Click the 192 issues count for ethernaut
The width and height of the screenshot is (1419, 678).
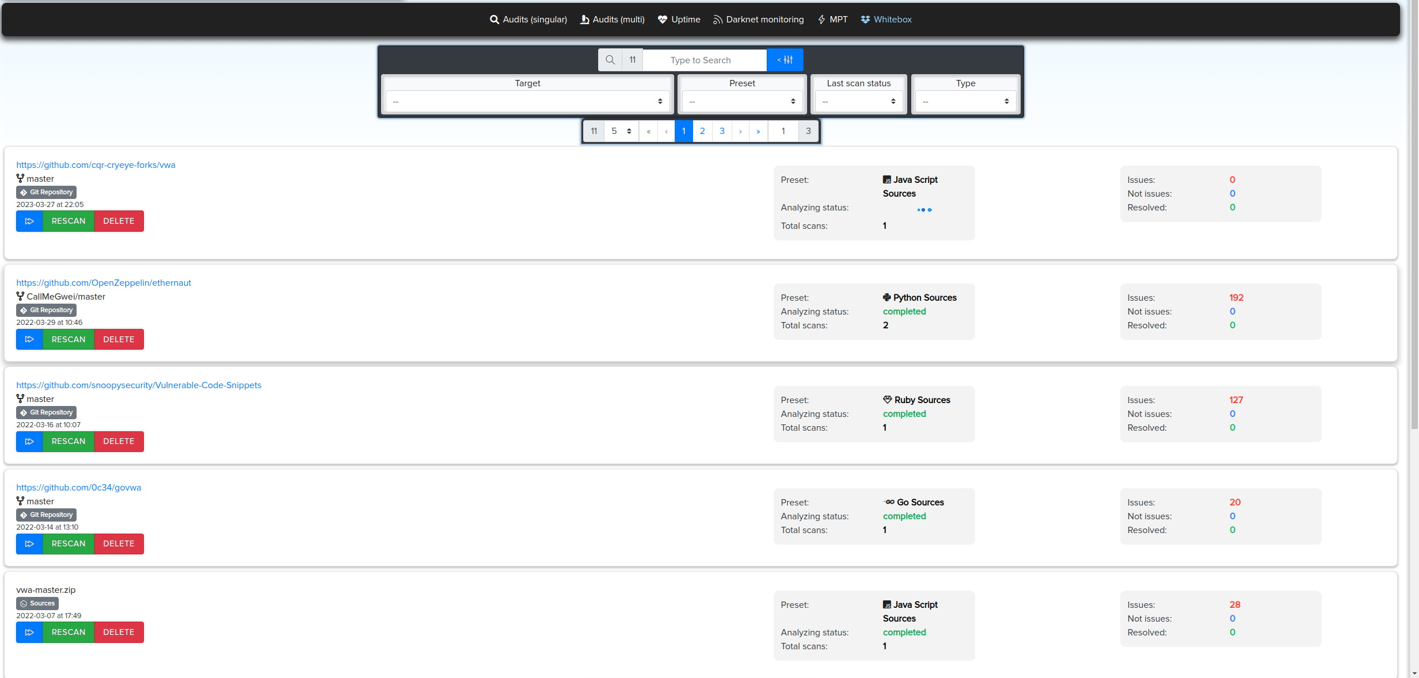tap(1237, 297)
